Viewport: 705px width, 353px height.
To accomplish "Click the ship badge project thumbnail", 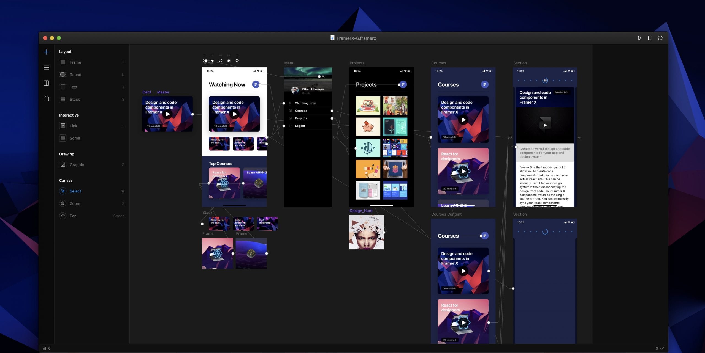I will point(368,148).
